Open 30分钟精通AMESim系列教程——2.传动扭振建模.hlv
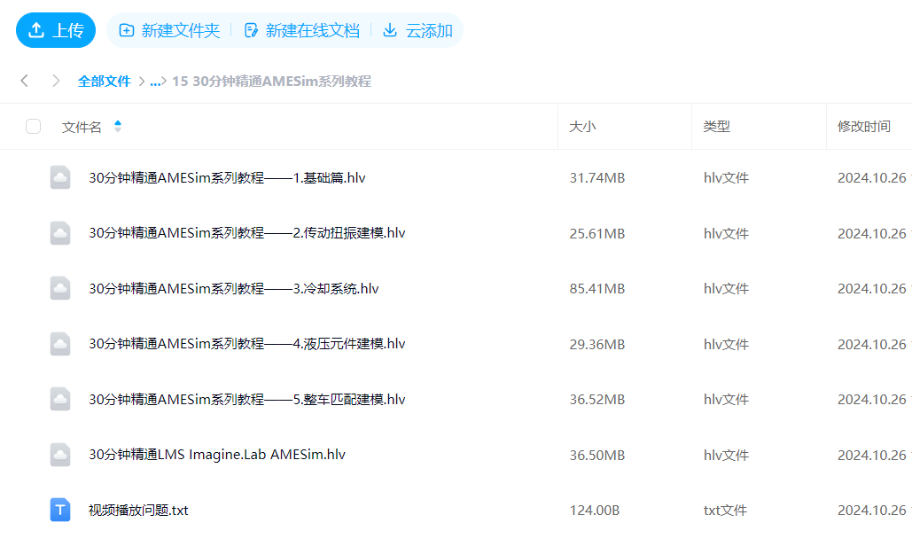The image size is (912, 554). click(x=246, y=233)
